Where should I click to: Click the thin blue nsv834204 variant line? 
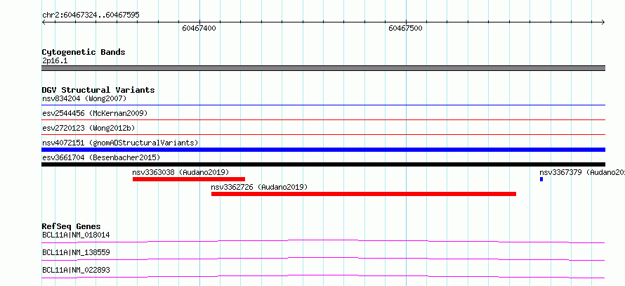(x=323, y=105)
